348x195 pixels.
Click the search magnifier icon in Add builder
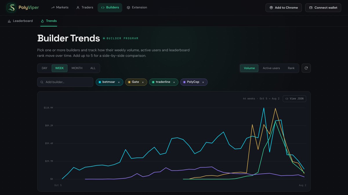(42, 82)
